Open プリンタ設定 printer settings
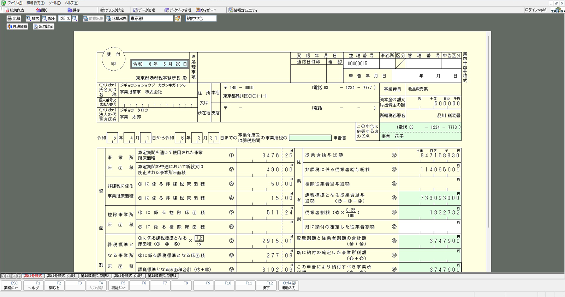This screenshot has height=297, width=565. pyautogui.click(x=112, y=10)
